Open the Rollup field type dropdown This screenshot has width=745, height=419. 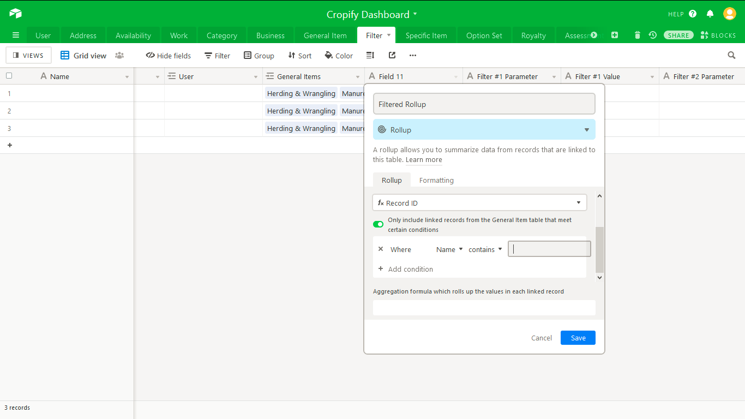click(484, 130)
